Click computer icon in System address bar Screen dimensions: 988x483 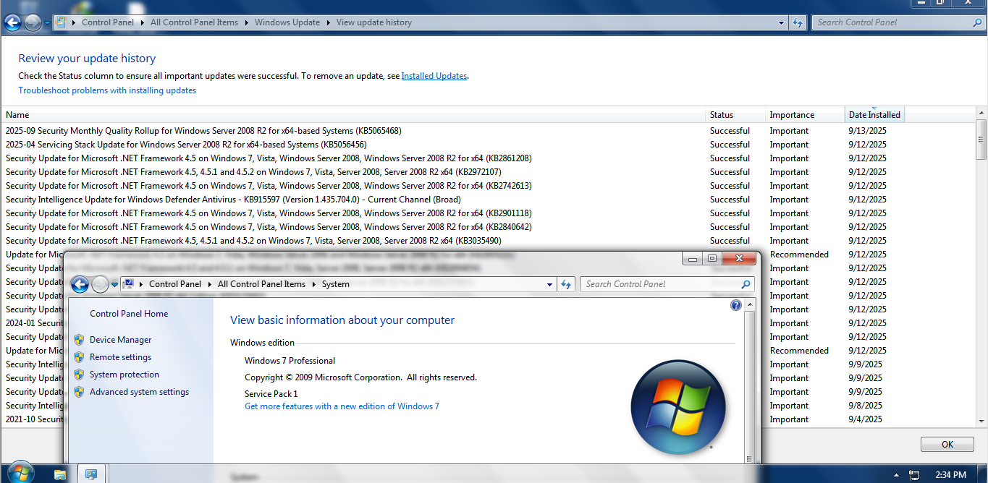(x=128, y=284)
